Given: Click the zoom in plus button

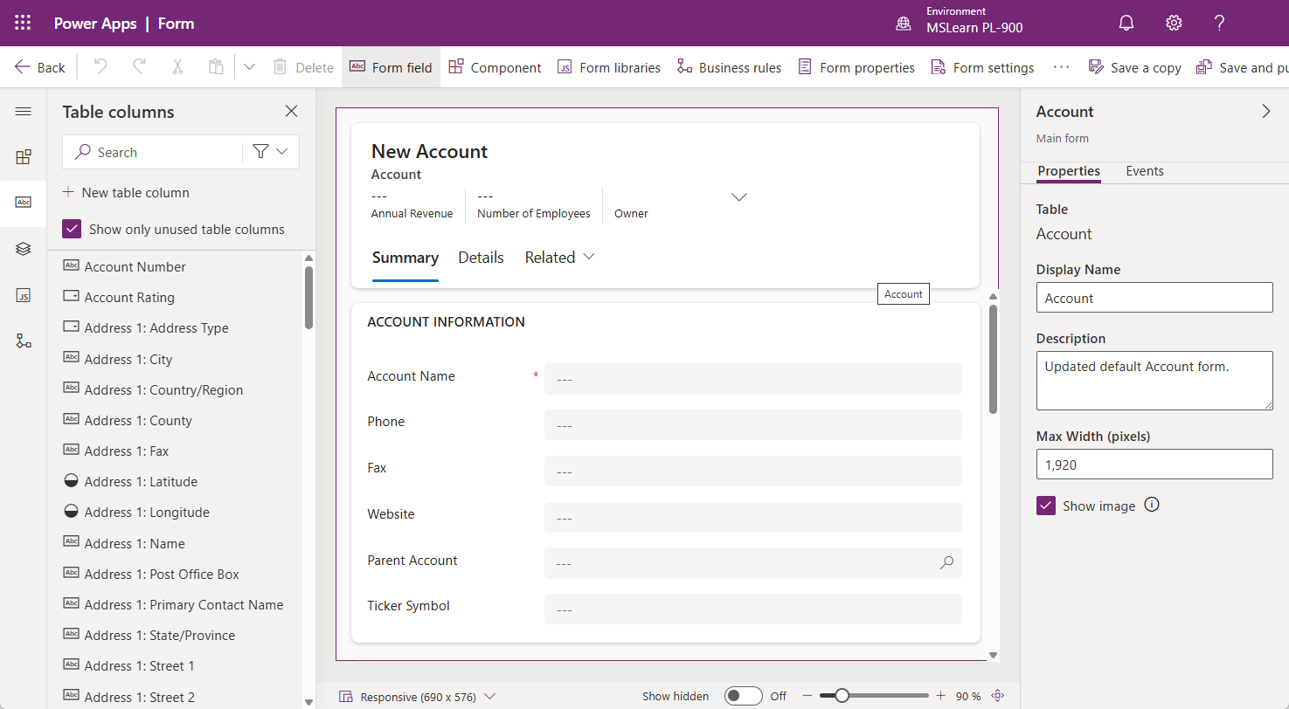Looking at the screenshot, I should (x=940, y=696).
